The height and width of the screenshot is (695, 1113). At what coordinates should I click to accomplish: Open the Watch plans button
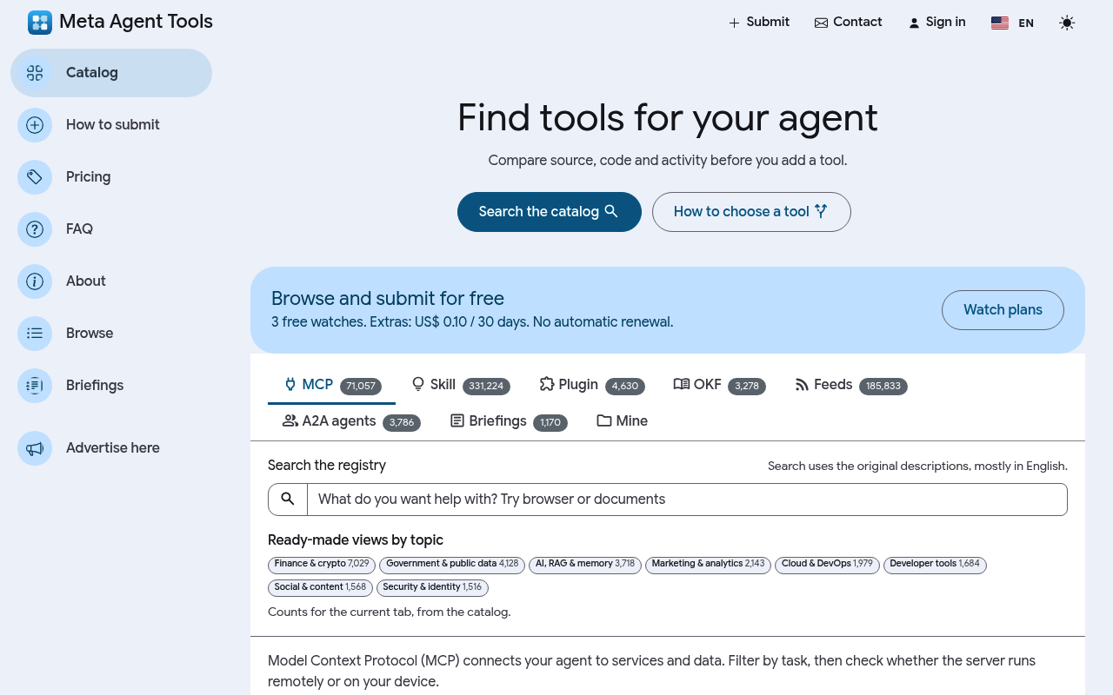[1003, 310]
